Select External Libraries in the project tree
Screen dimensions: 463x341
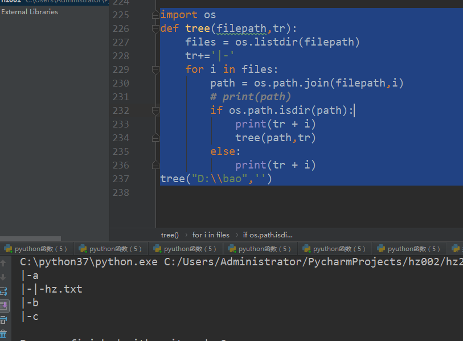[x=30, y=12]
